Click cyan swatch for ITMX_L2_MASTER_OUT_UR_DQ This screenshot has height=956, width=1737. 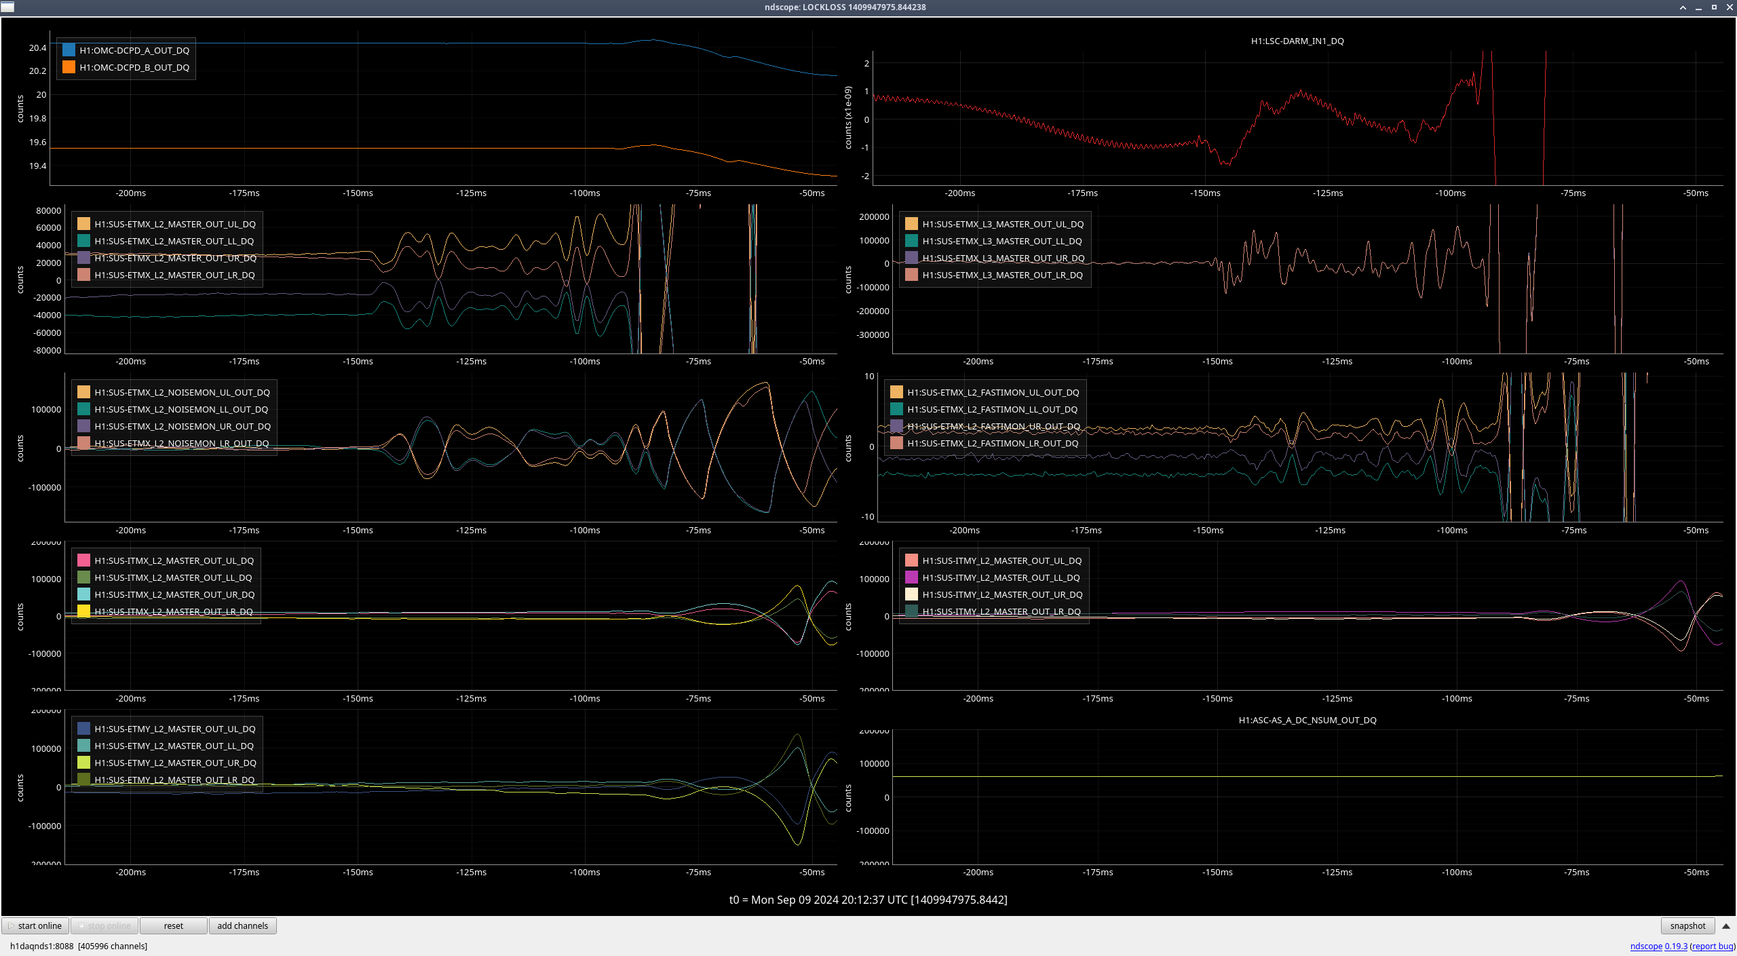pyautogui.click(x=83, y=594)
